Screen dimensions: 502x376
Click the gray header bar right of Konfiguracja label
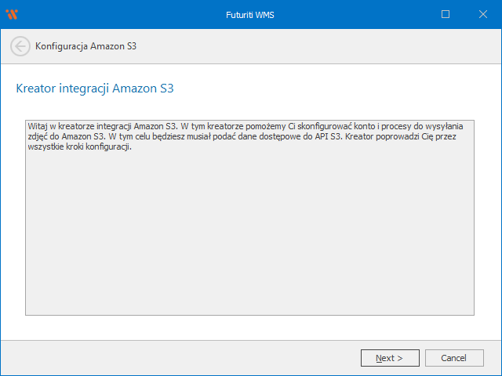(x=314, y=46)
